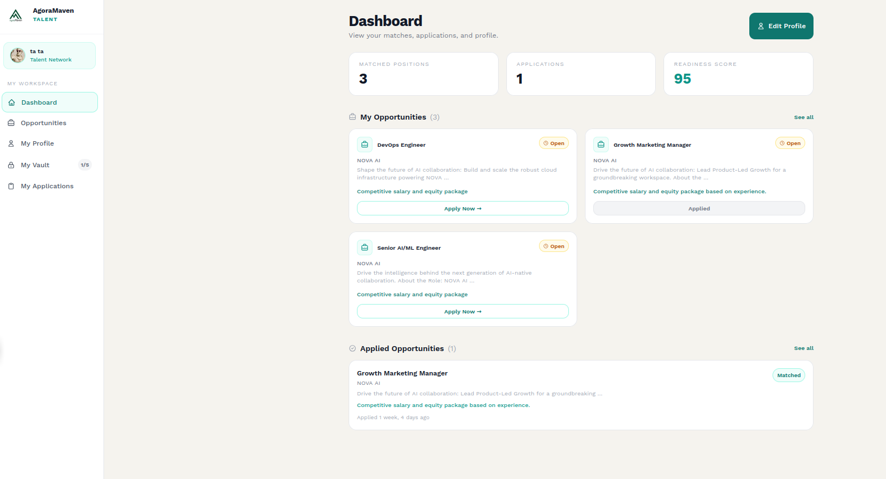Click the Readiness Score 95 value
This screenshot has width=886, height=479.
[x=682, y=79]
